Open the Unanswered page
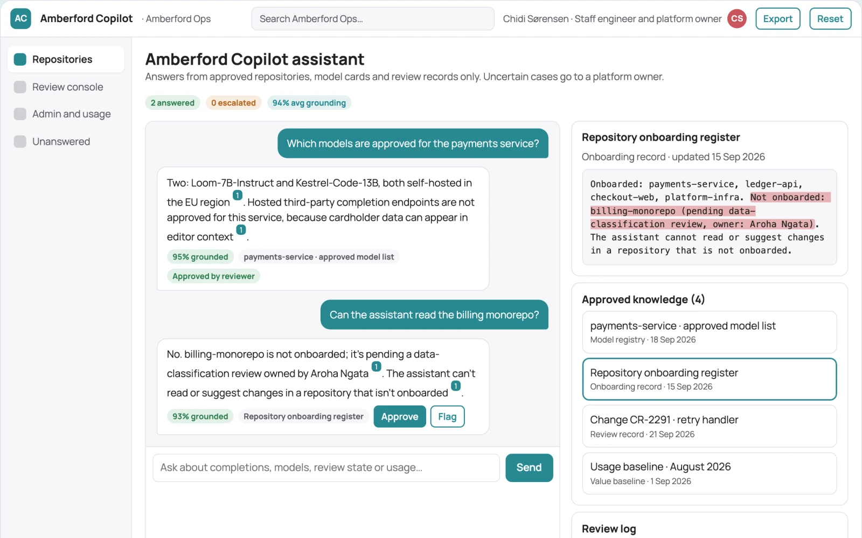Screen dimensions: 862x538 click(x=66, y=141)
